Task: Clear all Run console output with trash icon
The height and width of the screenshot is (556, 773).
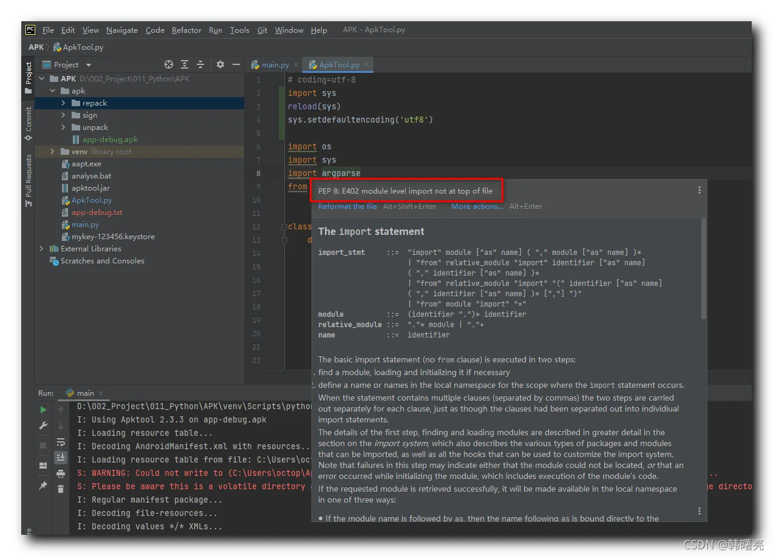Action: click(61, 489)
